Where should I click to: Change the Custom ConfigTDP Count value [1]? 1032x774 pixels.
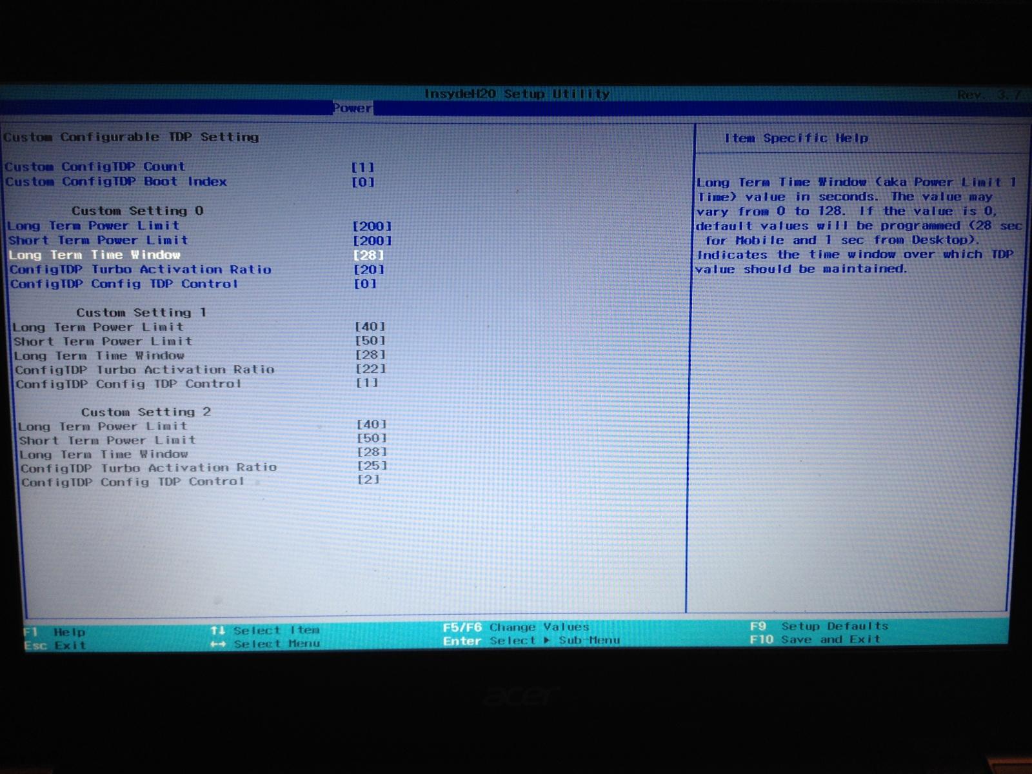coord(362,167)
